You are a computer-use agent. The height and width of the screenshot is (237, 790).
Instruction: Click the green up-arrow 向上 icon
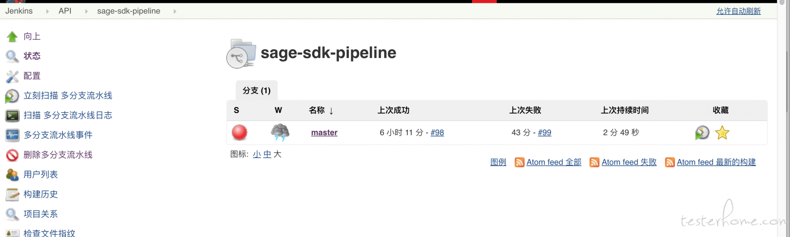12,37
